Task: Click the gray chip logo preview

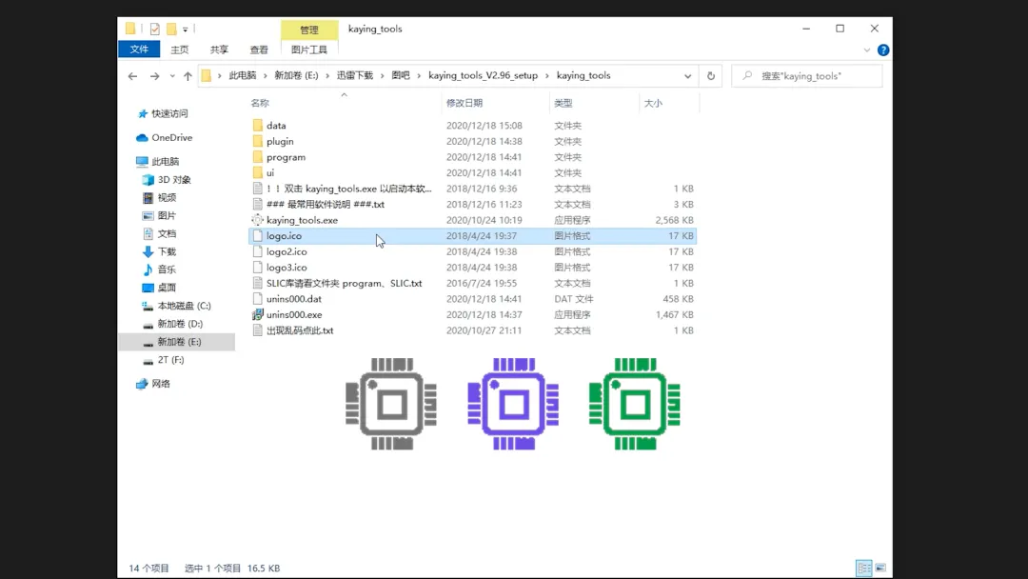Action: 391,404
